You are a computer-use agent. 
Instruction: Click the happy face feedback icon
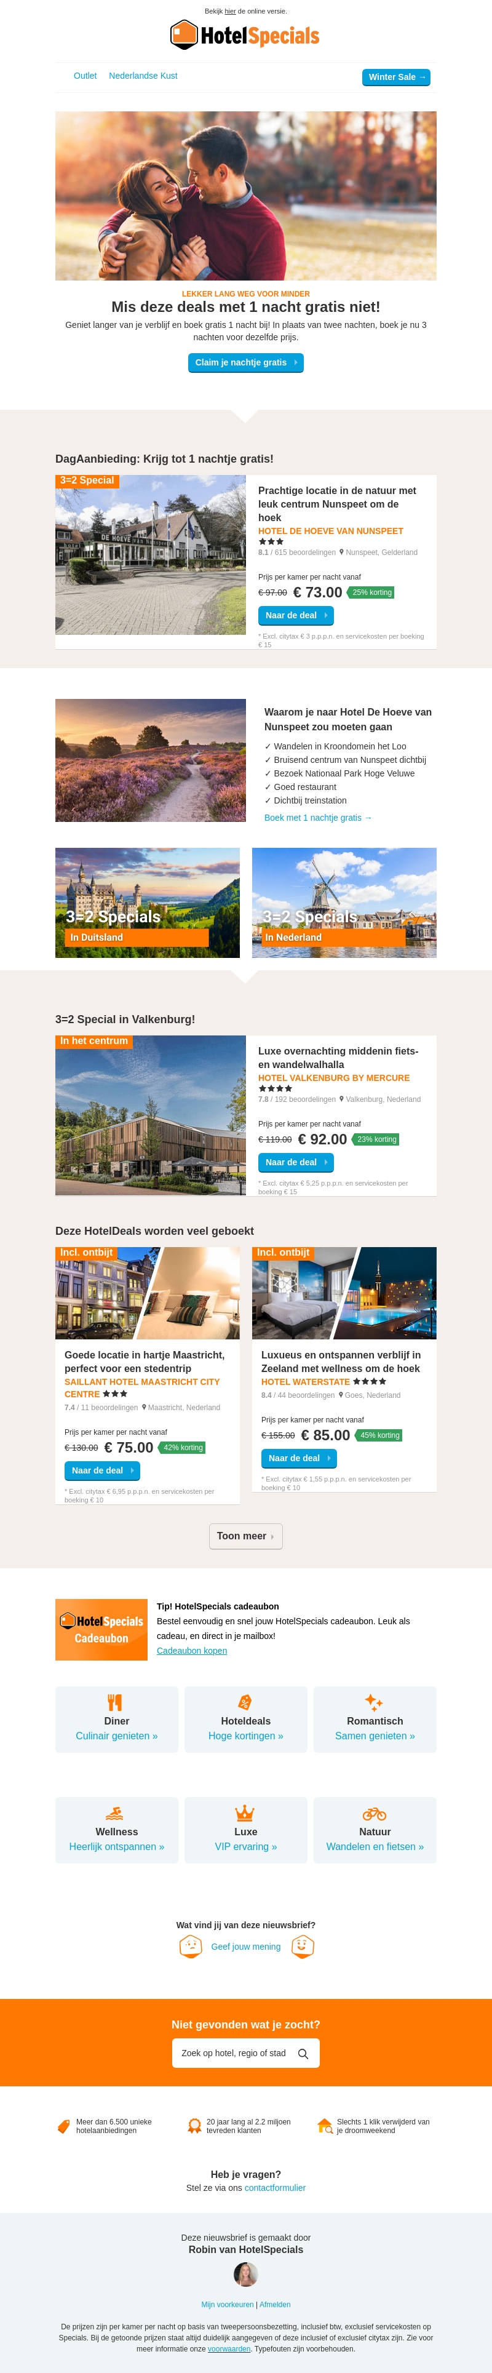point(303,1947)
